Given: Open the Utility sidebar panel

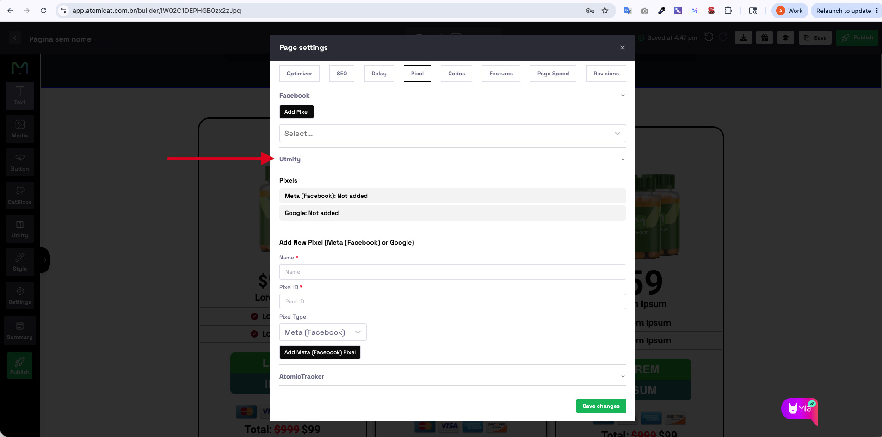Looking at the screenshot, I should (20, 229).
